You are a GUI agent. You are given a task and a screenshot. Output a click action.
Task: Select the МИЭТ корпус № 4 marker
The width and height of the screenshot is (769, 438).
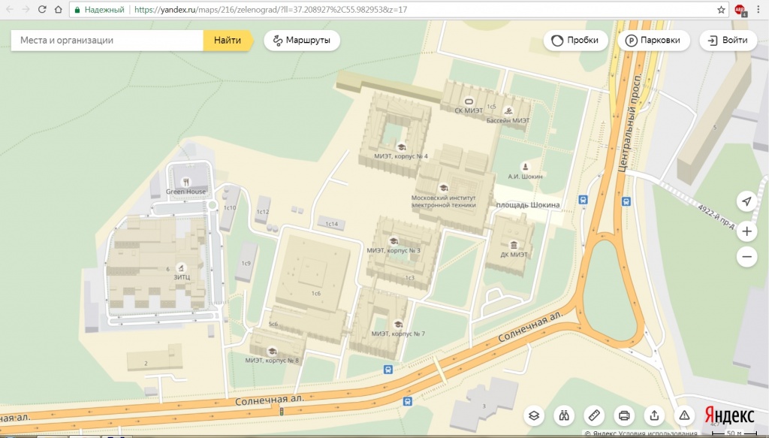(401, 147)
